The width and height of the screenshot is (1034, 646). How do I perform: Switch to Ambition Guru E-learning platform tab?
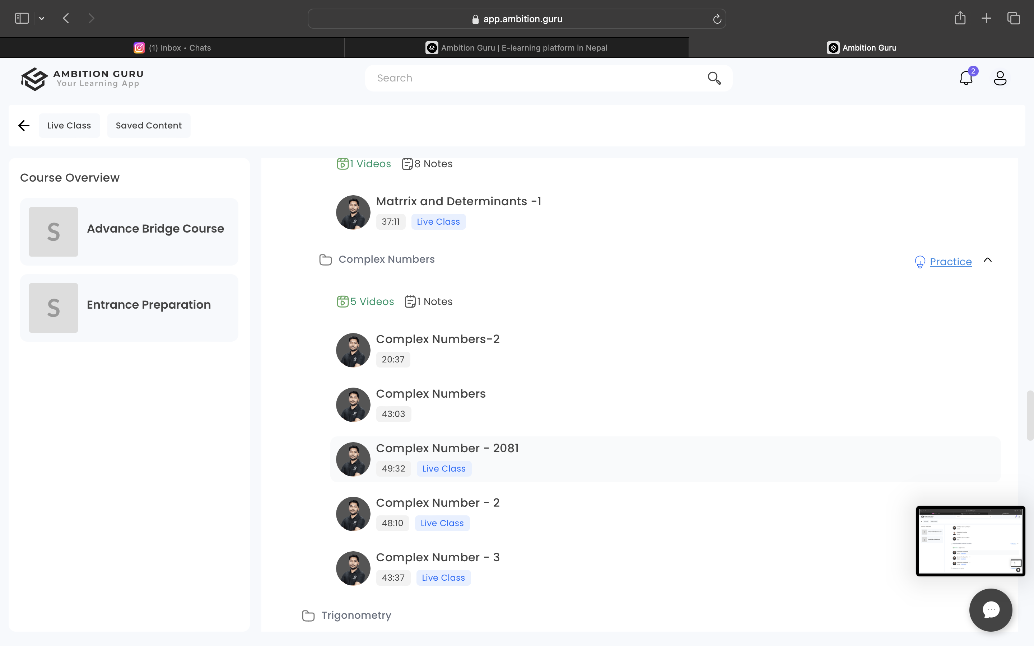click(516, 48)
